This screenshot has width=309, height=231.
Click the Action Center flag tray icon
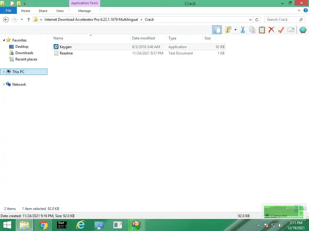click(266, 225)
